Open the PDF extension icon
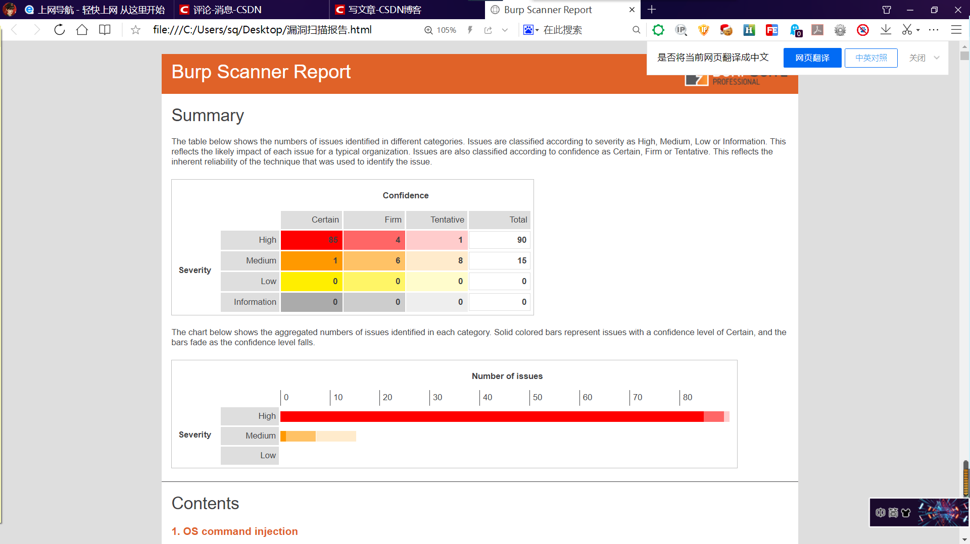 point(817,30)
